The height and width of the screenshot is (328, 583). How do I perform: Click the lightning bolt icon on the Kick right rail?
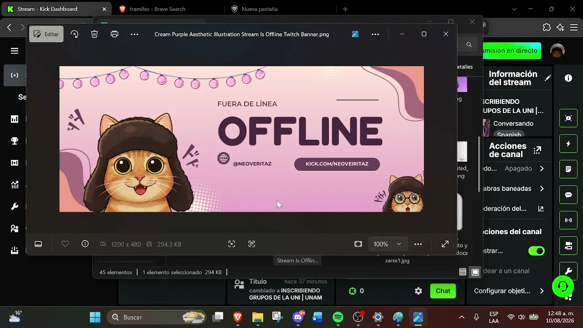[568, 144]
